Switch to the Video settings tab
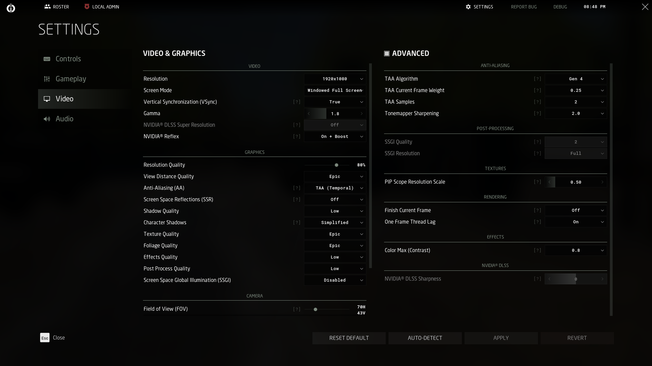This screenshot has height=366, width=652. pyautogui.click(x=65, y=99)
